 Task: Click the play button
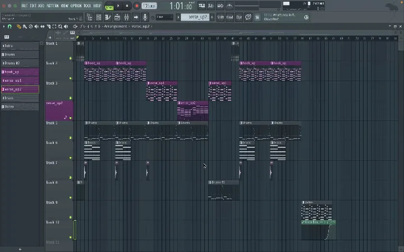click(x=118, y=6)
